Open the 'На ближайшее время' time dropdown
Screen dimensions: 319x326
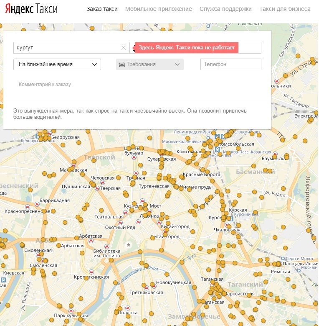[57, 64]
